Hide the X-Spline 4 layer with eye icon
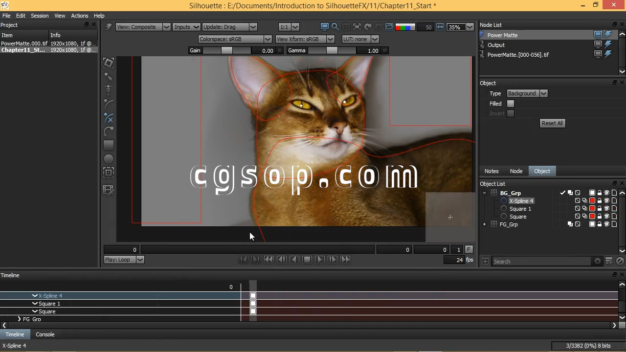Screen dimensions: 626x352 (606, 201)
